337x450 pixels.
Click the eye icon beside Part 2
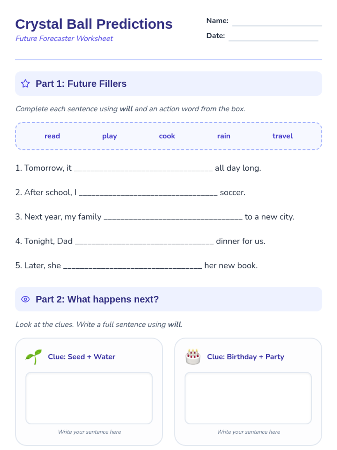click(x=25, y=299)
